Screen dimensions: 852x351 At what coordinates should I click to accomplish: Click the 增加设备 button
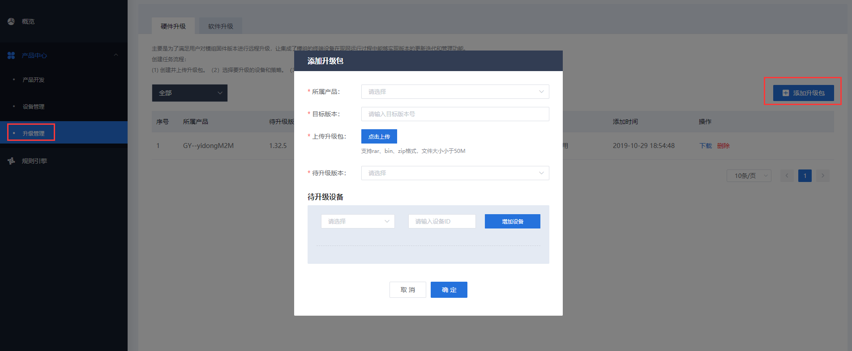(512, 221)
